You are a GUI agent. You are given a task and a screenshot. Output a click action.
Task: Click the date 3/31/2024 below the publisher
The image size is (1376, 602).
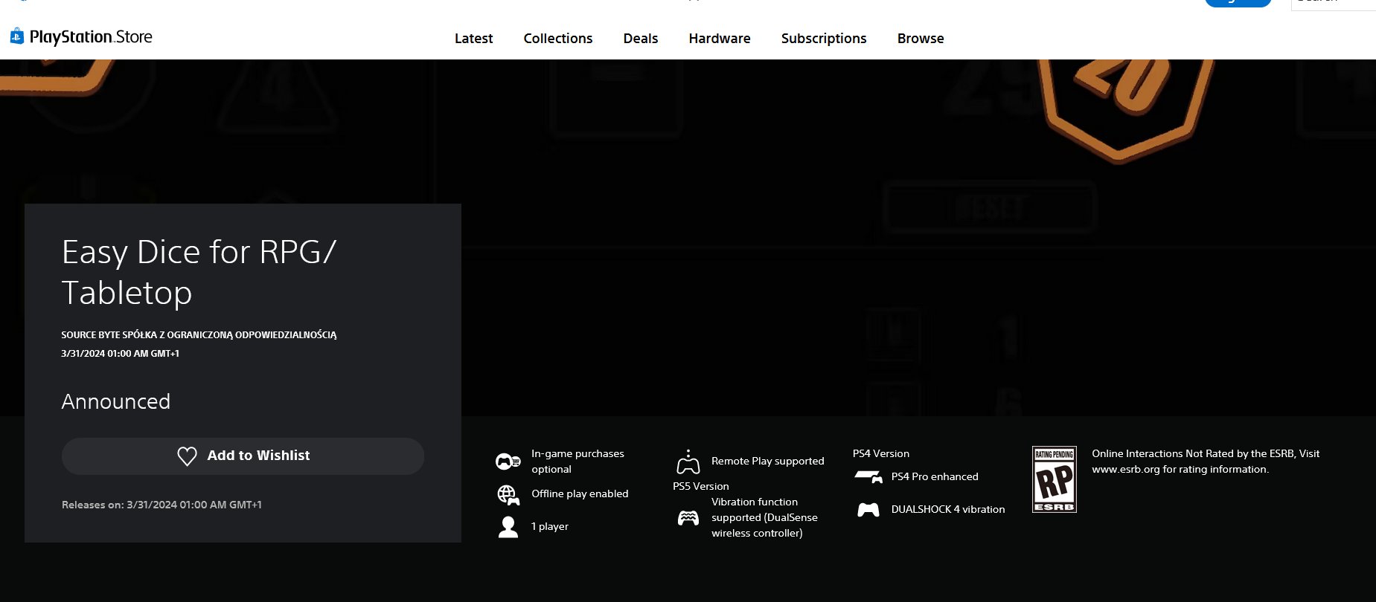tap(120, 354)
